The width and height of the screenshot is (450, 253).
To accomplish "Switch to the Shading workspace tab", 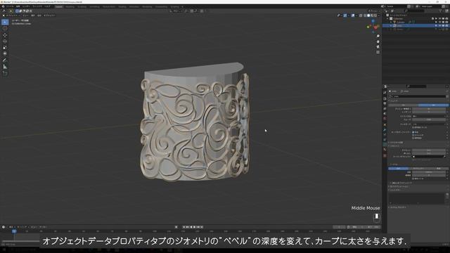I will pyautogui.click(x=122, y=6).
